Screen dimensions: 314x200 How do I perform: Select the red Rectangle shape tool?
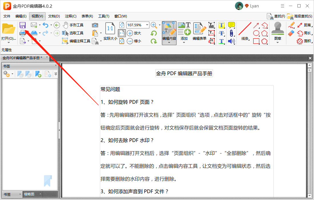(x=256, y=41)
